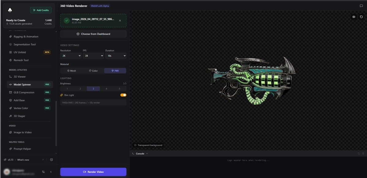Click the FREE badge beside GLB Compression
Image resolution: width=367 pixels, height=178 pixels.
click(x=47, y=92)
